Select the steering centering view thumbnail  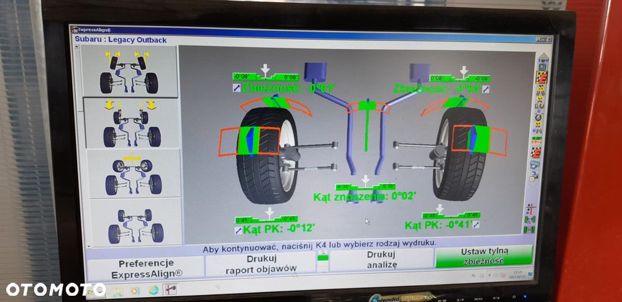point(133,173)
